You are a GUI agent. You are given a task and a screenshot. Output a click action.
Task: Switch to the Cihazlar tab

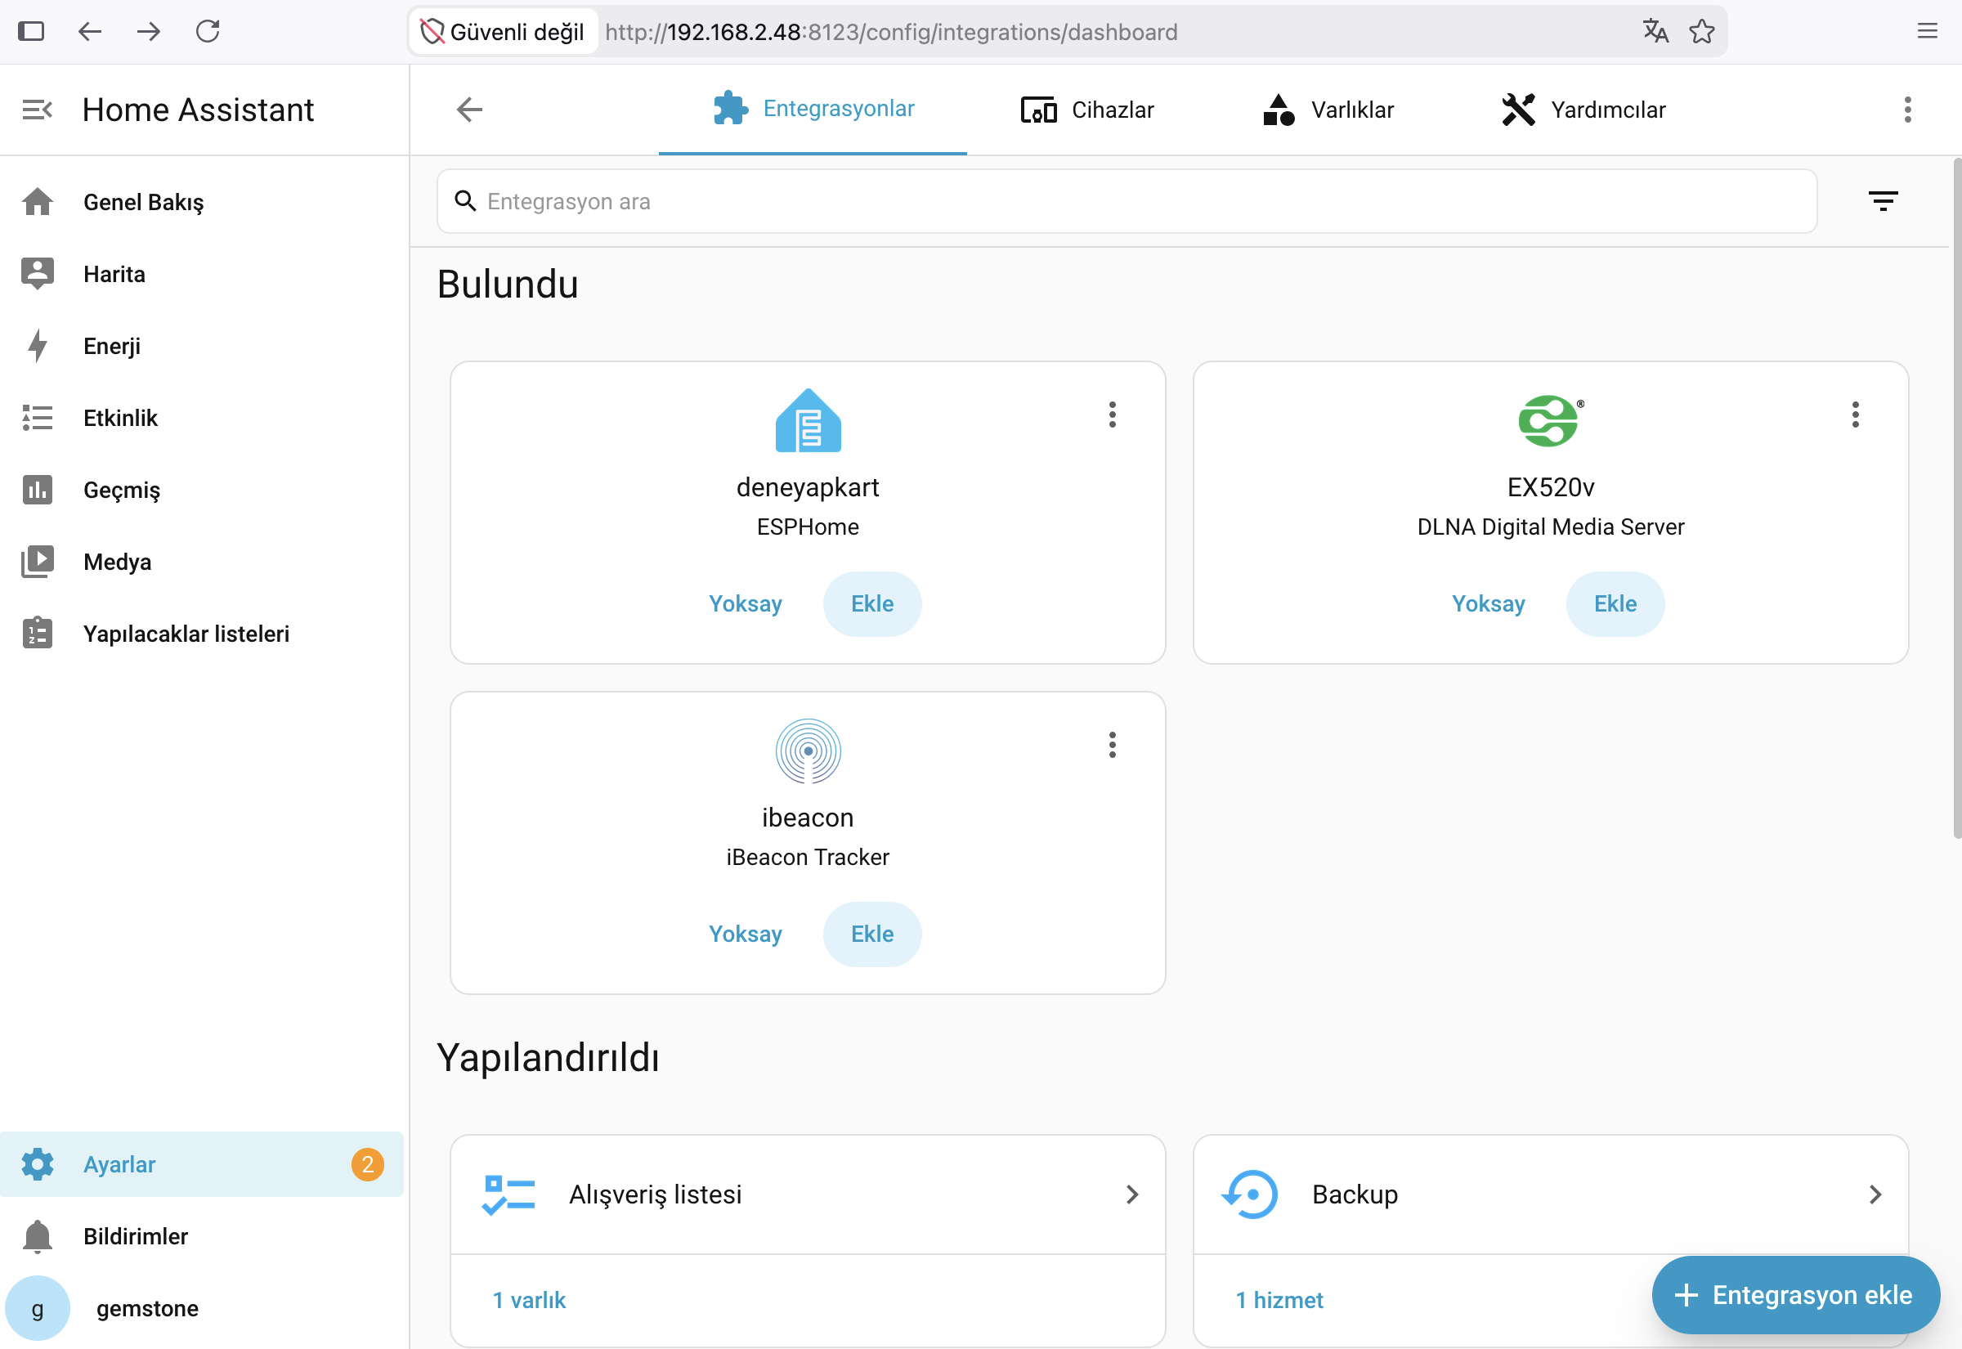pos(1087,110)
